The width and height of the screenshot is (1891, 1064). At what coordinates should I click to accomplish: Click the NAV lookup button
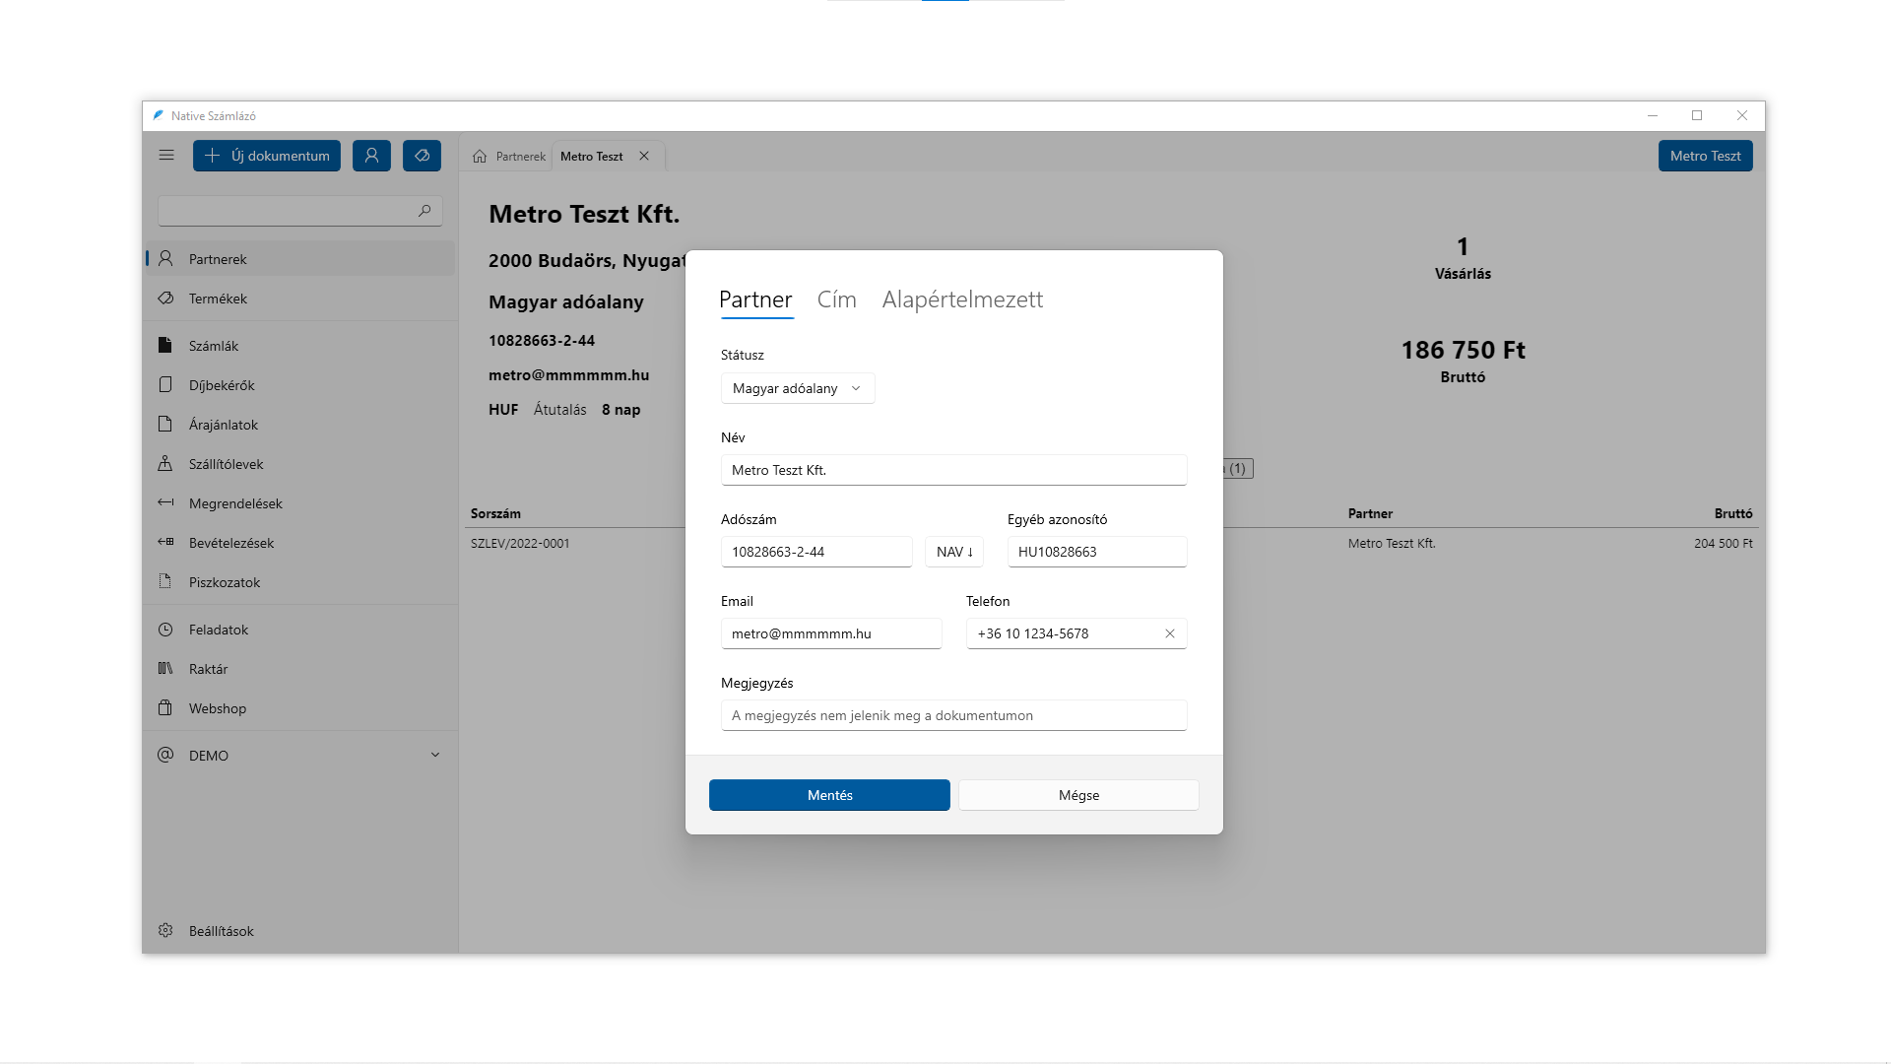click(x=953, y=552)
